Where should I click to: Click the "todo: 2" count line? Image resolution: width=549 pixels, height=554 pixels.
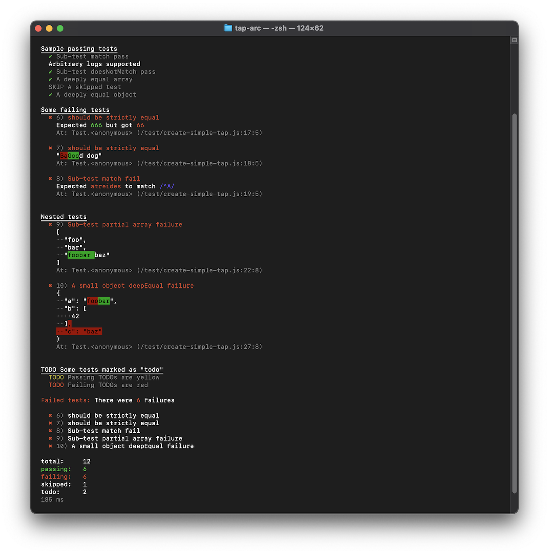point(64,492)
